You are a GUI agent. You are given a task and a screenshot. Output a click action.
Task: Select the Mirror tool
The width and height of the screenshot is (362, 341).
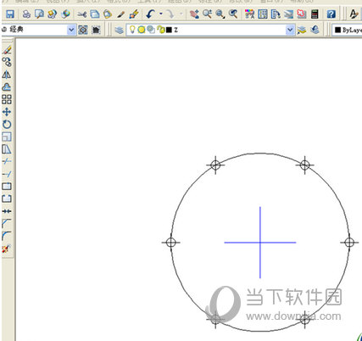[7, 75]
